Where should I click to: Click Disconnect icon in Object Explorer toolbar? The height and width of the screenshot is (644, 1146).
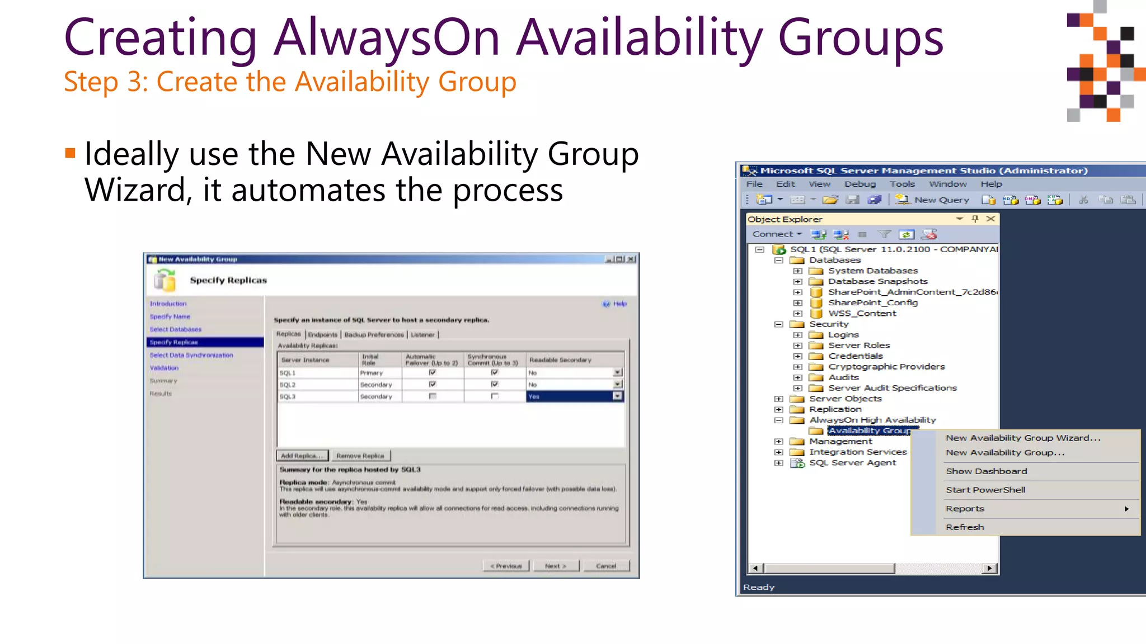click(x=840, y=234)
